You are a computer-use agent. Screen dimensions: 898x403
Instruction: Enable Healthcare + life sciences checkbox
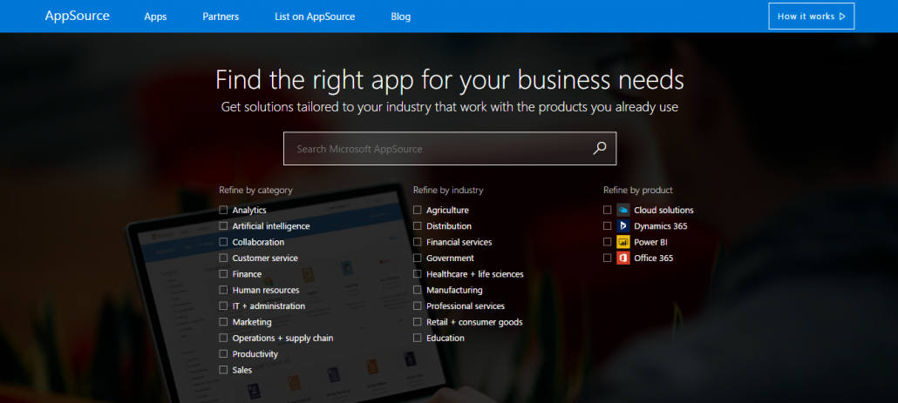coord(418,274)
